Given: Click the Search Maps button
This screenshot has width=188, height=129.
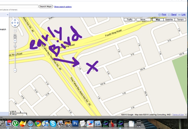Looking at the screenshot, I should (x=46, y=6).
